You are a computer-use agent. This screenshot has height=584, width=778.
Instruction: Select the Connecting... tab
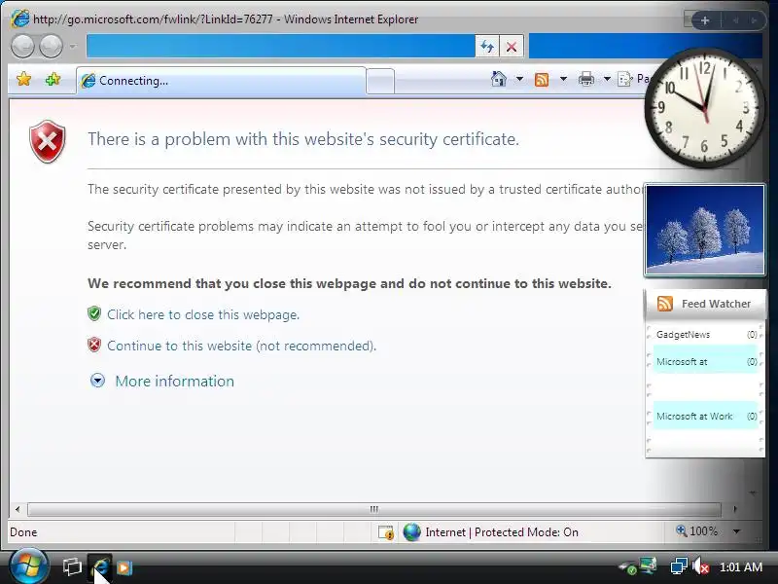point(222,81)
